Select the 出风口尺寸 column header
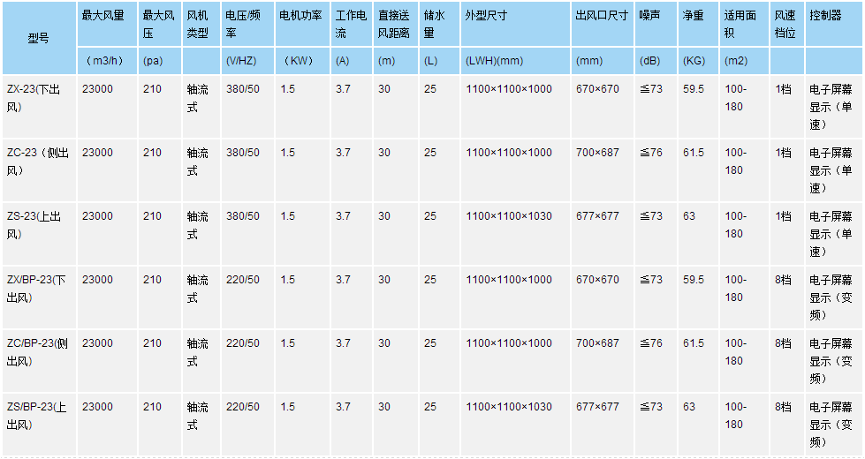 [x=603, y=16]
